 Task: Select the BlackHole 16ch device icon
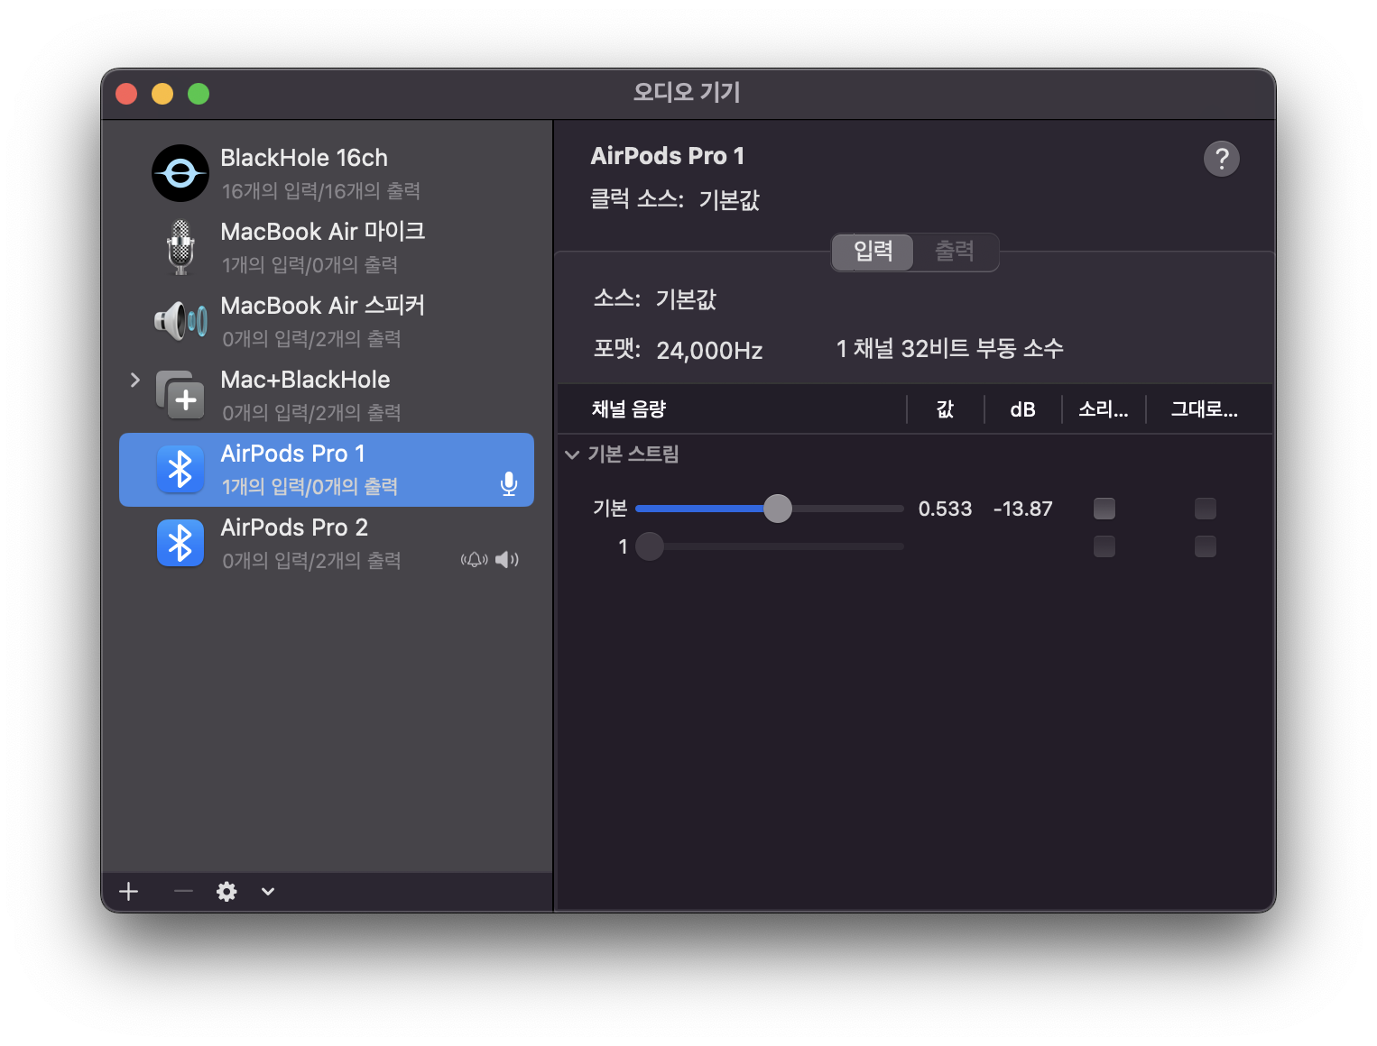tap(180, 173)
